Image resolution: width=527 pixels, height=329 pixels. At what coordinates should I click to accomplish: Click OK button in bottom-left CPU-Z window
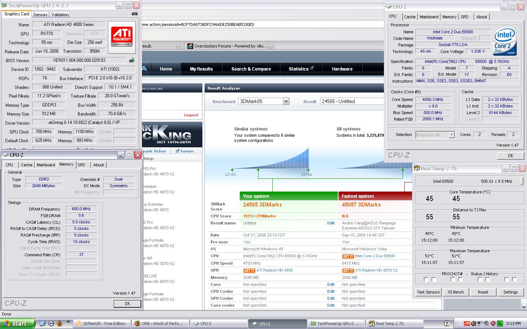point(127,303)
